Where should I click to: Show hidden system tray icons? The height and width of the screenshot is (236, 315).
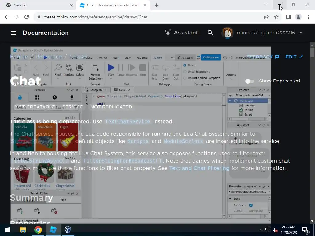[x=260, y=230]
